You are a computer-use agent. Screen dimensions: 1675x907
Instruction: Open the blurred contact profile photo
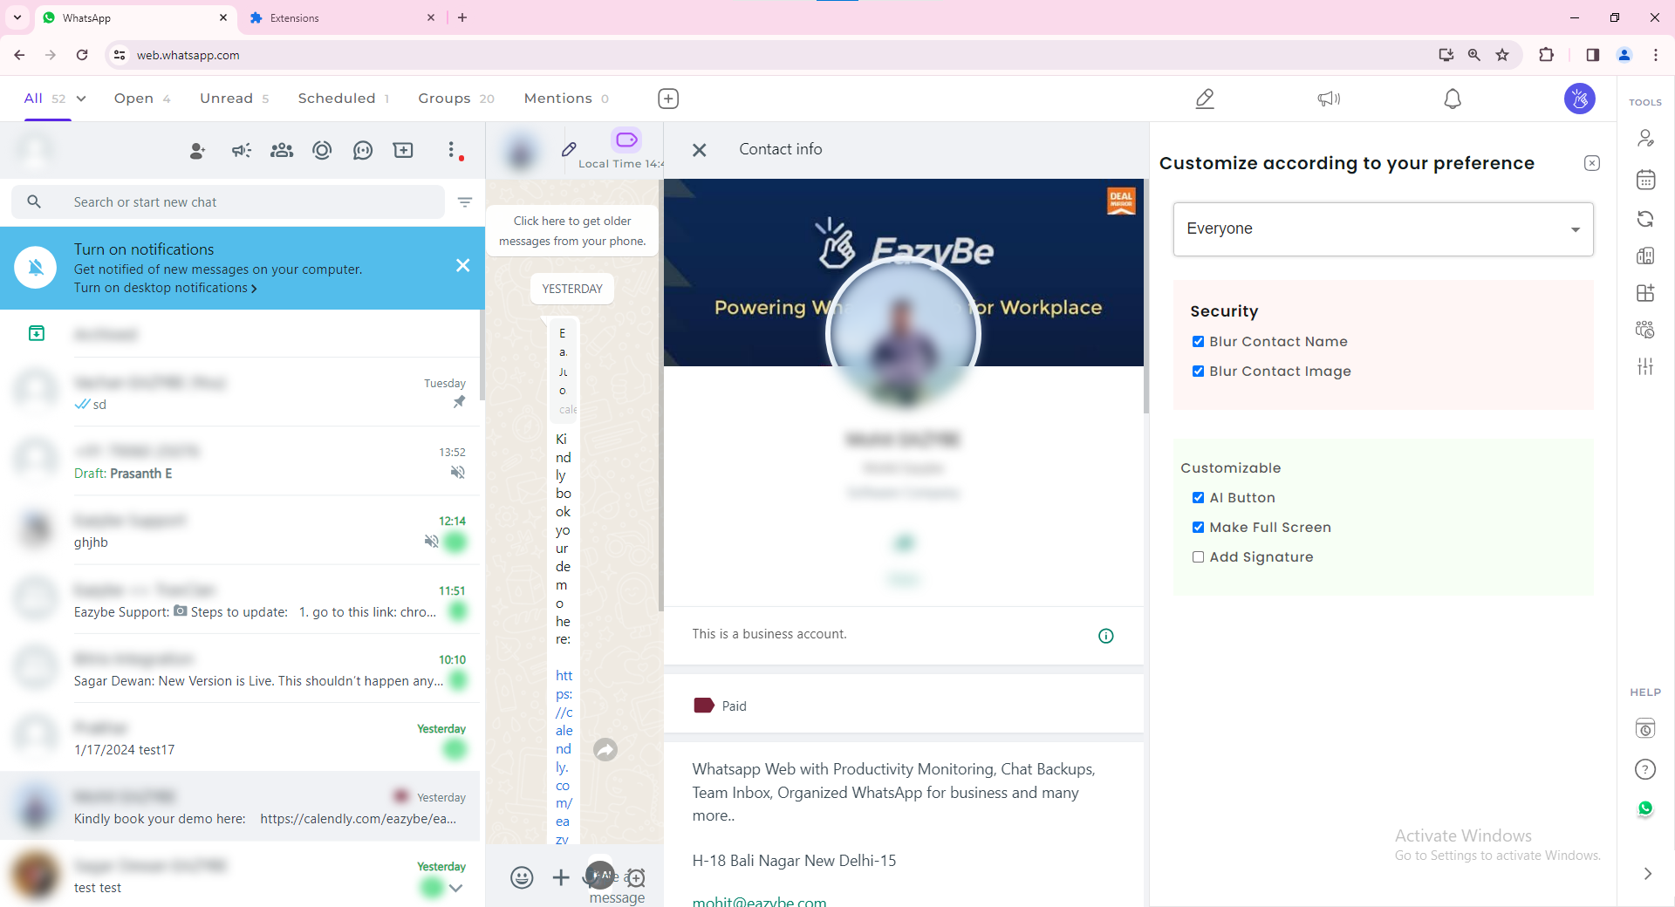click(903, 334)
